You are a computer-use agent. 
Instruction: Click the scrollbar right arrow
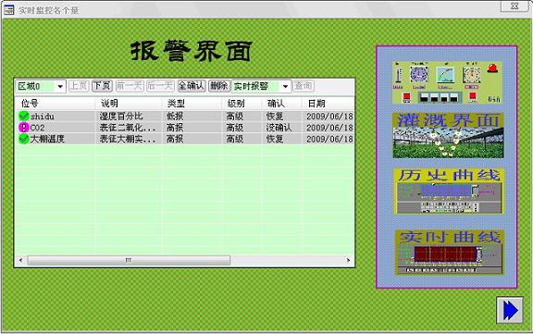(348, 260)
